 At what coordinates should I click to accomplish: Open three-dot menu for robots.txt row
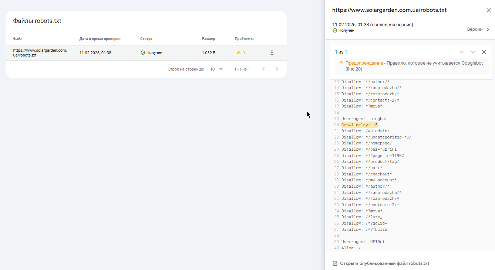272,53
